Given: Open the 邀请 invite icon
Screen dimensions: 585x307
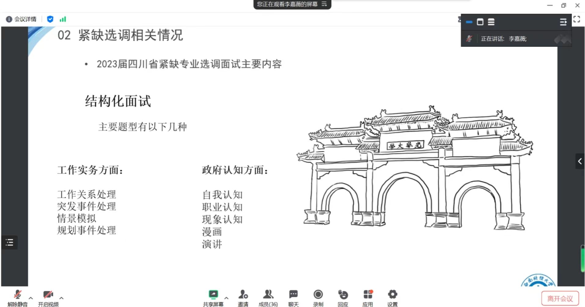Looking at the screenshot, I should tap(243, 295).
